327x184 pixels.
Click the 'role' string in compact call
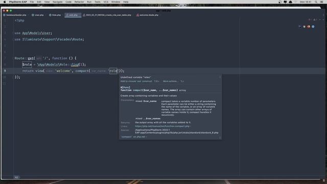[113, 71]
